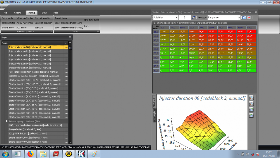The image size is (280, 158).
Task: Open the Actions tab
Action: coord(17,13)
